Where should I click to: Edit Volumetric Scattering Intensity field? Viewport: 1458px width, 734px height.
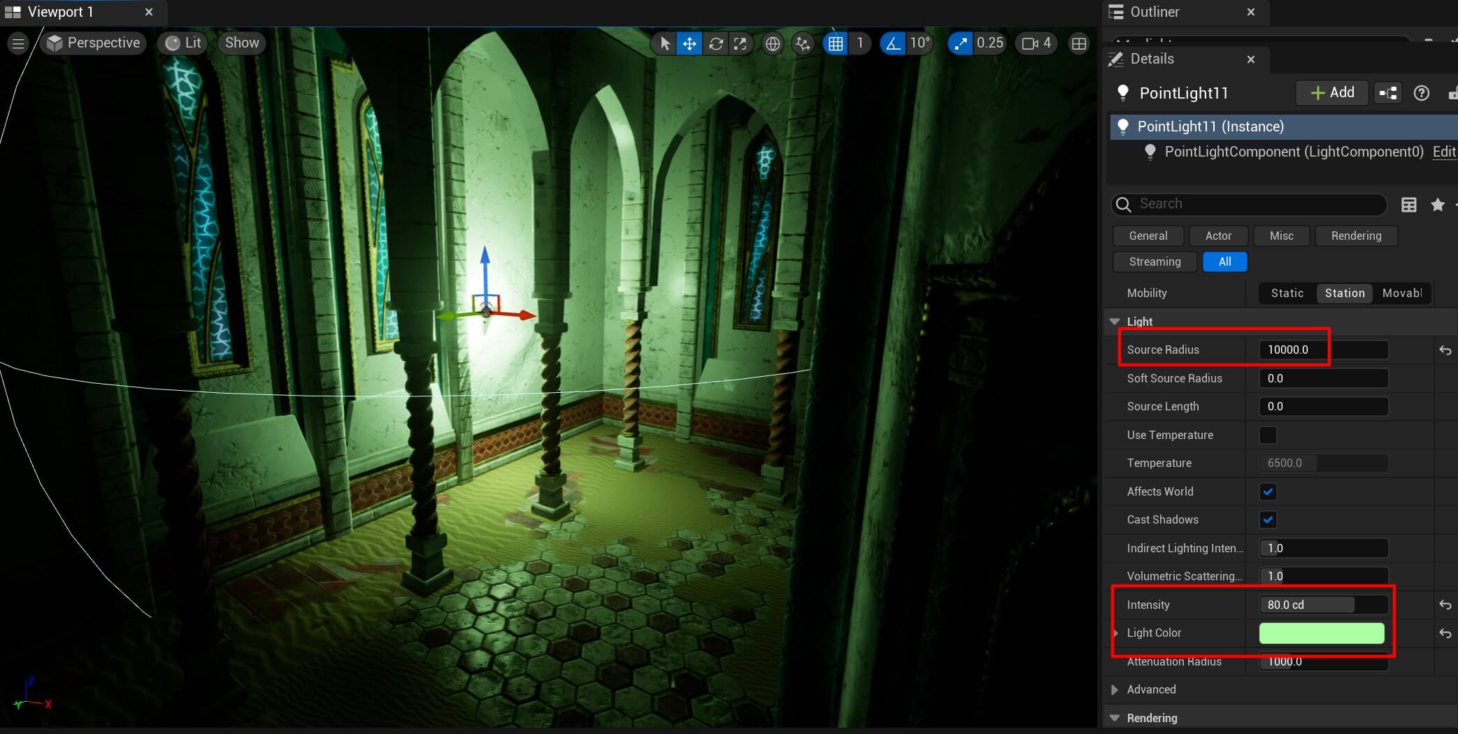point(1323,577)
